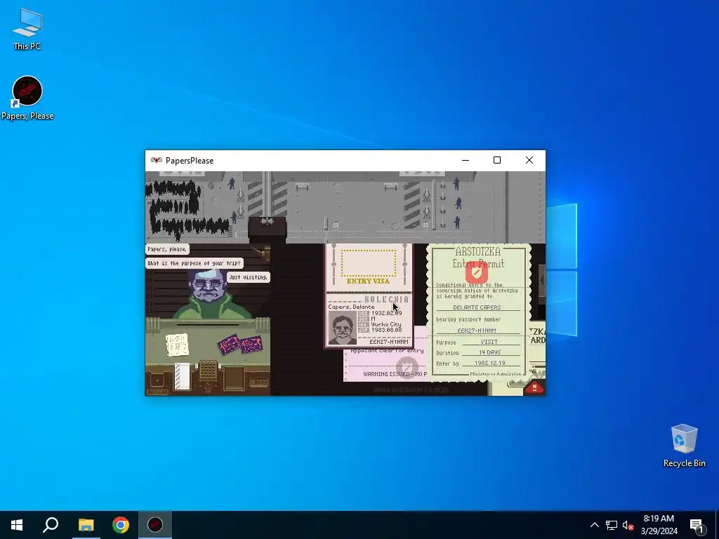Select the Papers, Please desktop shortcut
Screen dimensions: 719x539
point(27,98)
